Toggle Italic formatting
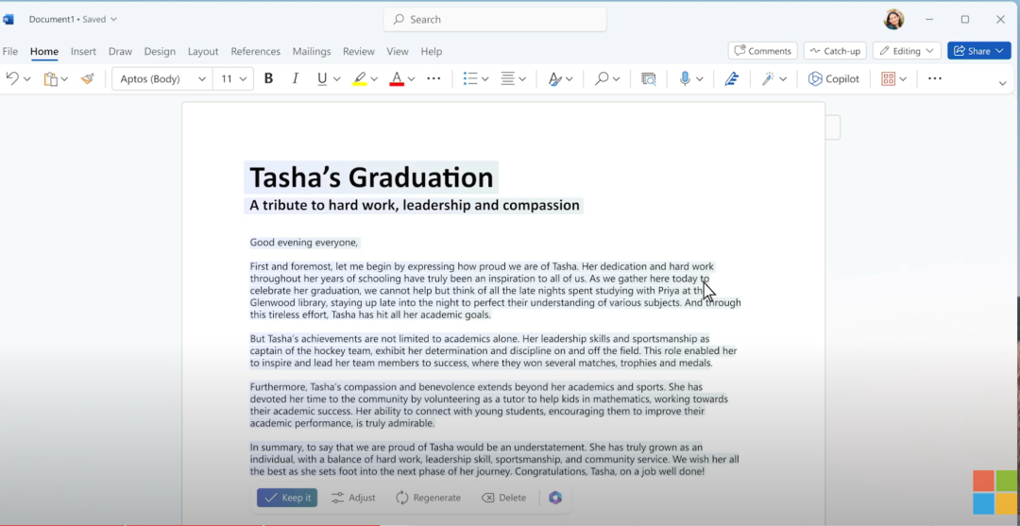Viewport: 1020px width, 526px height. [295, 79]
